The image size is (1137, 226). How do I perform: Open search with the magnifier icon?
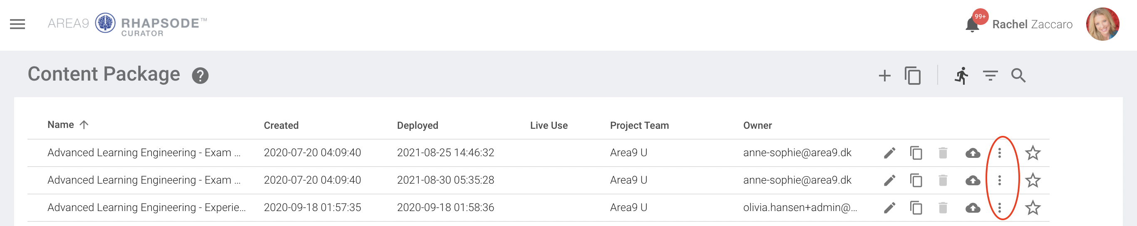coord(1018,75)
